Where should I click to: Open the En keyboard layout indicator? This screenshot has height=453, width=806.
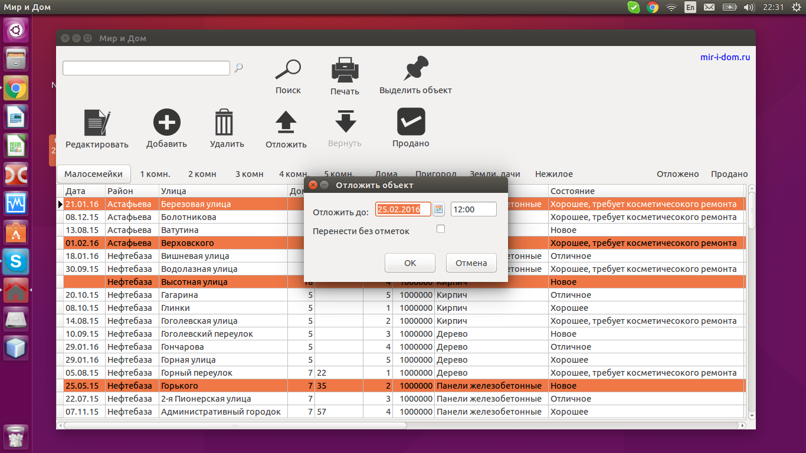coord(690,7)
